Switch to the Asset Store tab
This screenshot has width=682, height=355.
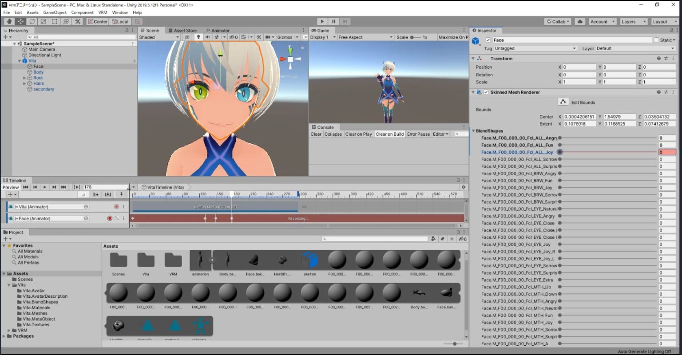182,31
